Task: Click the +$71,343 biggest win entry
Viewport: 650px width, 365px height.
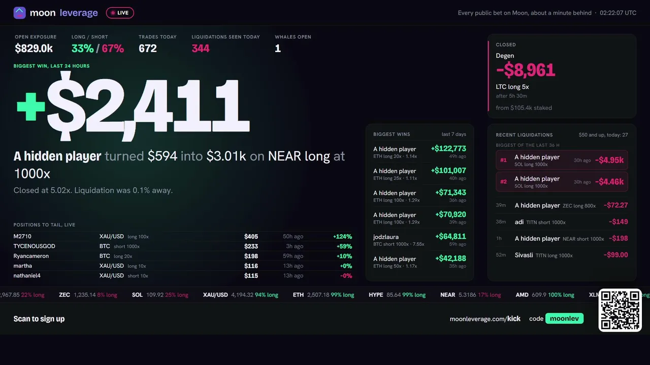Action: [x=419, y=196]
